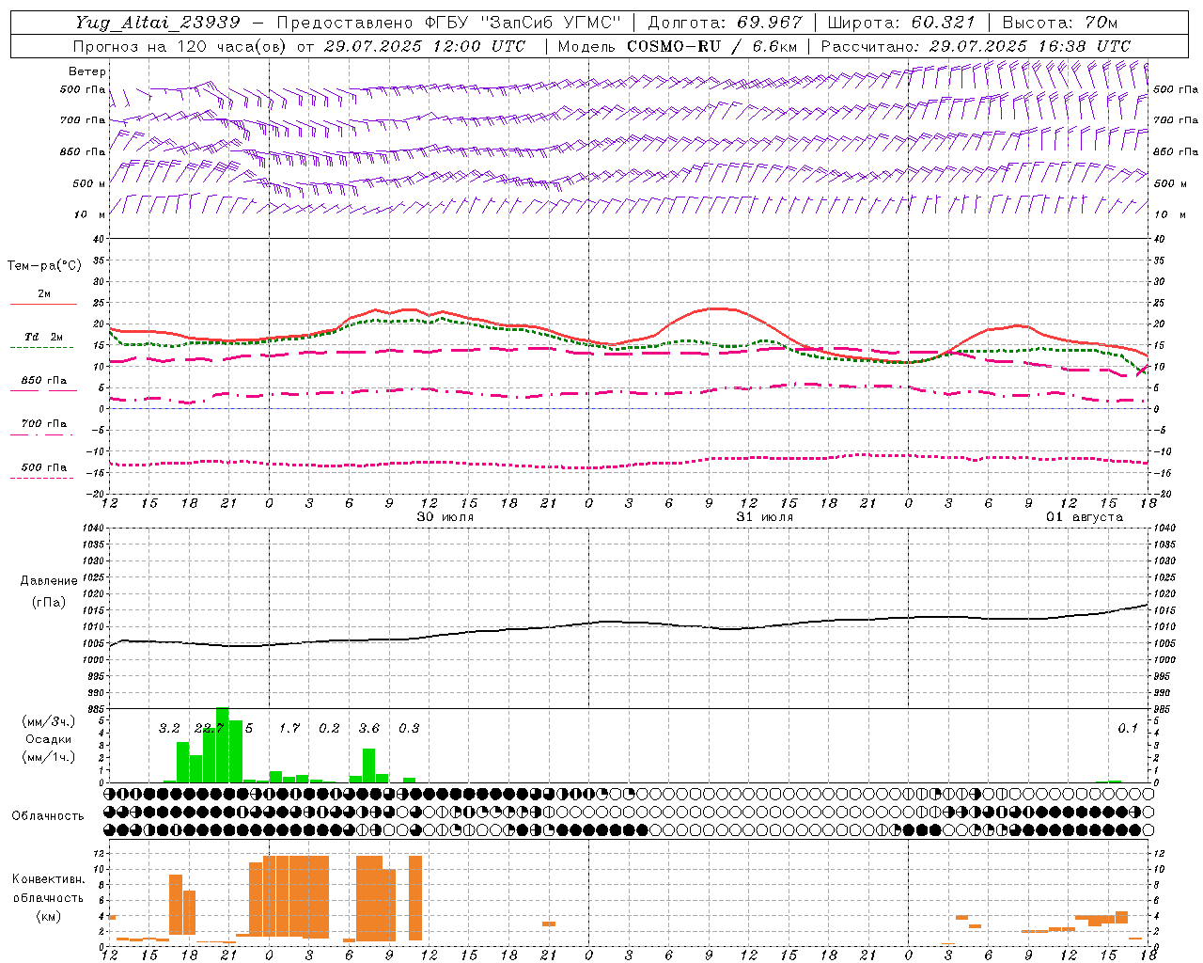Click the 3.2 precipitation total
The height and width of the screenshot is (963, 1203).
tap(169, 729)
